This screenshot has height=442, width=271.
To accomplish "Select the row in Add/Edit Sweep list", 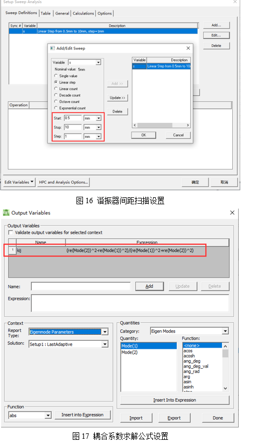I will click(162, 66).
